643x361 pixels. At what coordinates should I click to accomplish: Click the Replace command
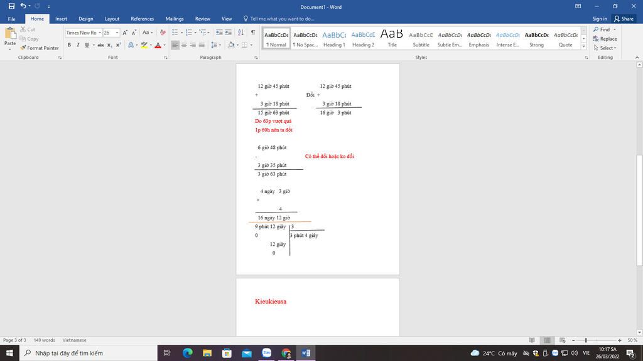tap(605, 39)
